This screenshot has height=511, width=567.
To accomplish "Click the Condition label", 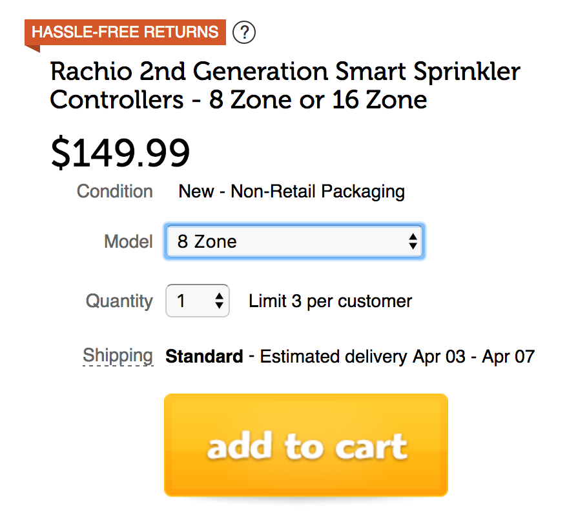I will [115, 192].
